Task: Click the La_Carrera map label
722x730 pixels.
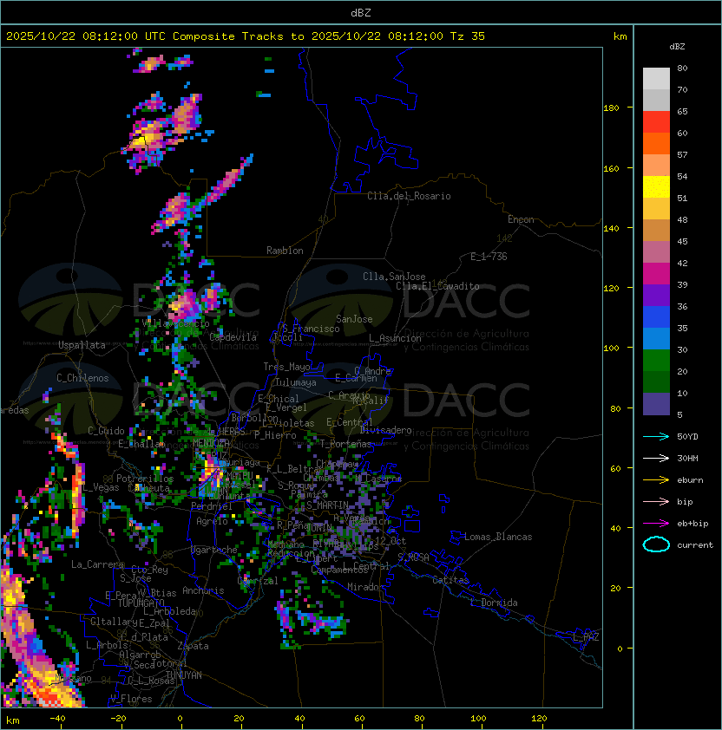Action: point(97,564)
